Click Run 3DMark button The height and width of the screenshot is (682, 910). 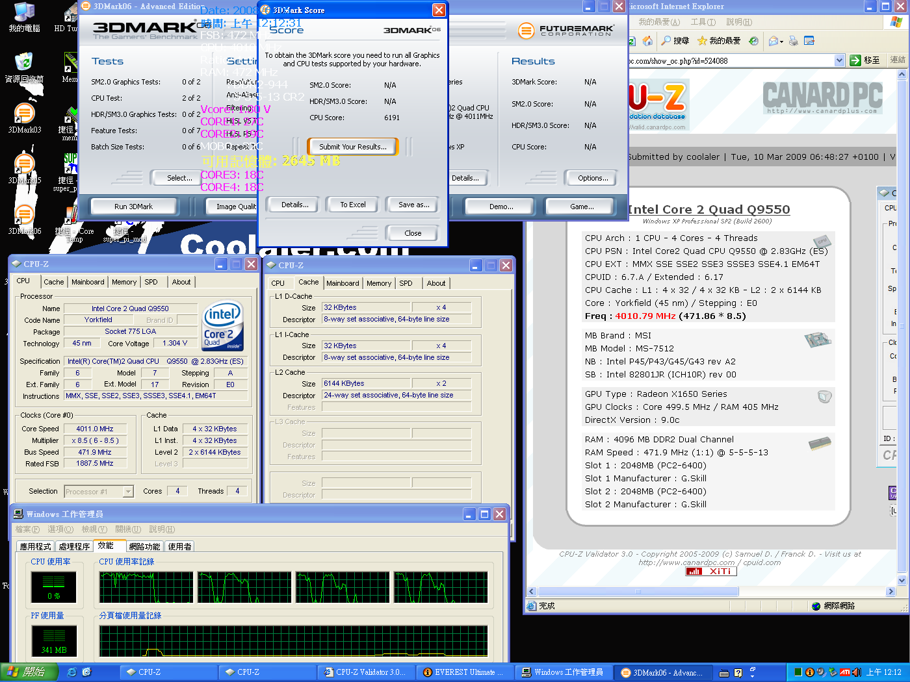point(133,207)
